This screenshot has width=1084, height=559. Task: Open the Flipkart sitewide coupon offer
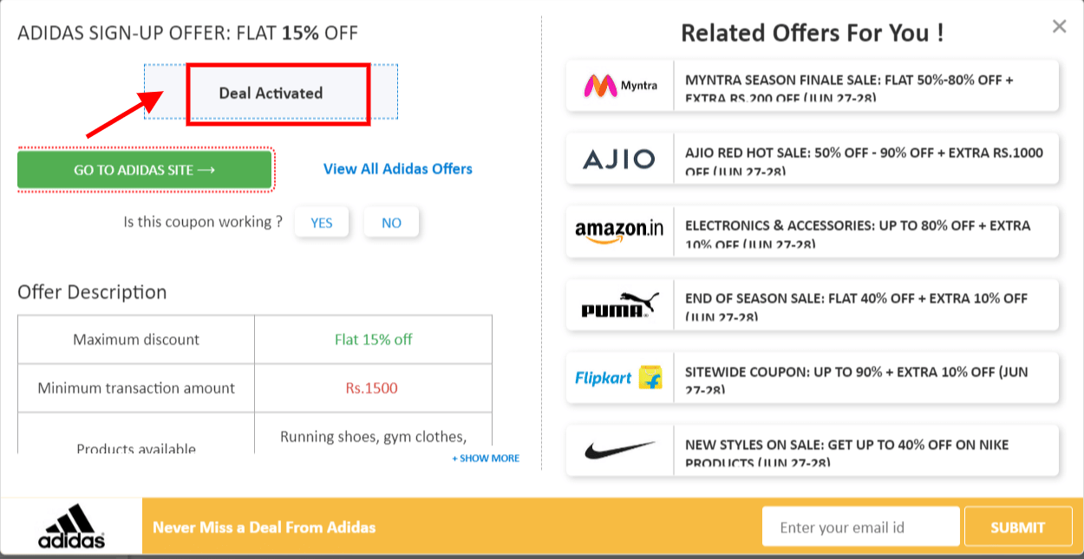863,378
